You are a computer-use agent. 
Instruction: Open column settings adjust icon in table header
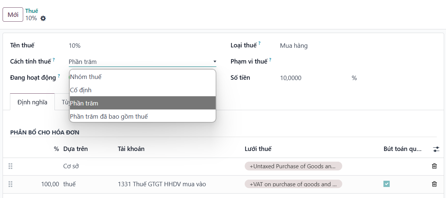[x=436, y=149]
